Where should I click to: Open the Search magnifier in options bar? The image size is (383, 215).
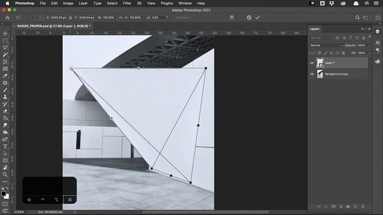point(357,17)
